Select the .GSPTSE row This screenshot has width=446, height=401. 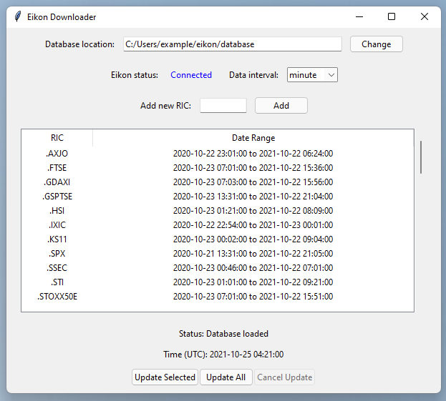(x=218, y=197)
